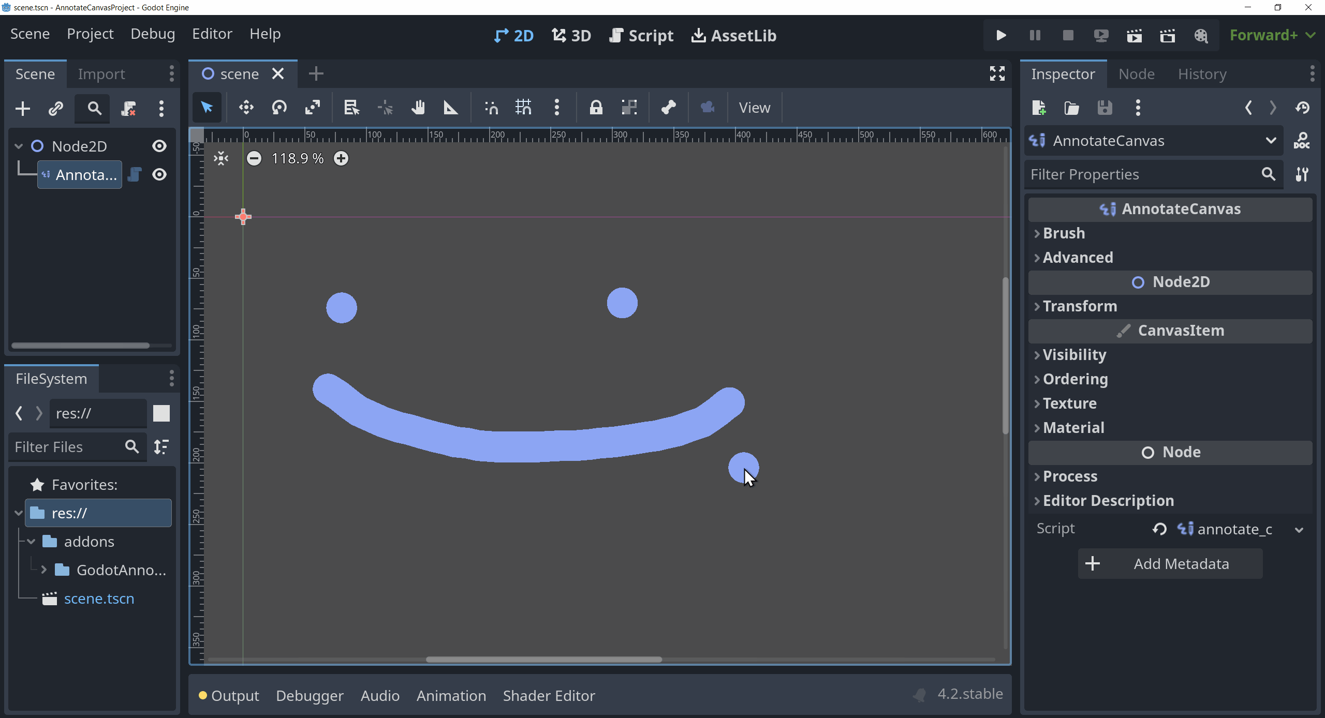Toggle visibility of Node2D node
The image size is (1325, 718).
pyautogui.click(x=159, y=146)
